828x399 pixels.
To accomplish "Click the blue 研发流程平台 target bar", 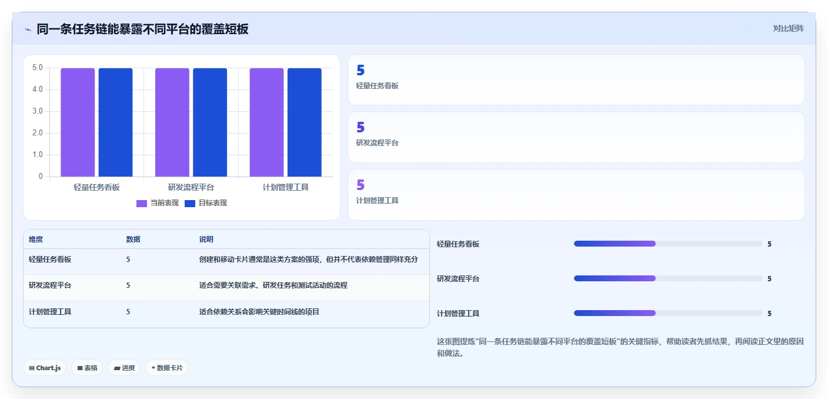I will pos(210,122).
